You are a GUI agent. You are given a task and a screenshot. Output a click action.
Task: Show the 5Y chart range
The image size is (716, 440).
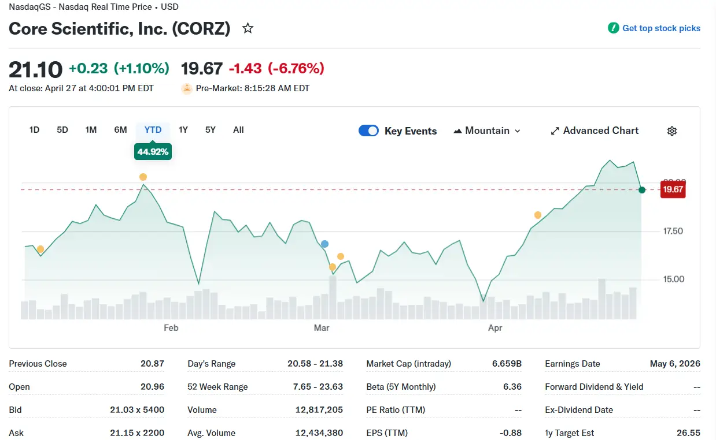pyautogui.click(x=211, y=130)
